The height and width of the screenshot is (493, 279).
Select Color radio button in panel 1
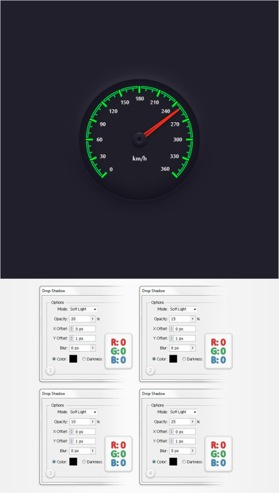pos(54,359)
